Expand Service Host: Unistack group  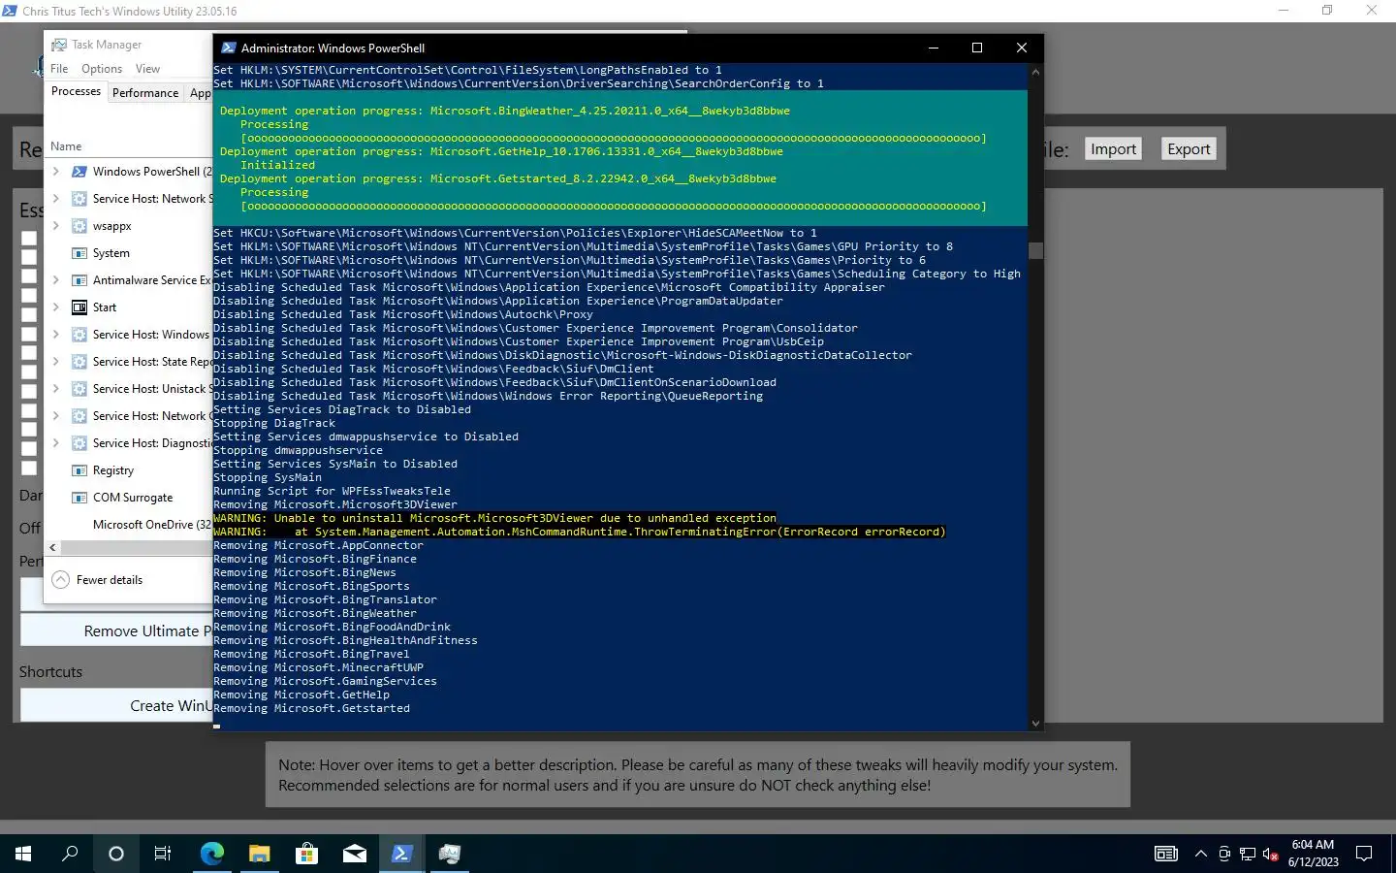55,389
